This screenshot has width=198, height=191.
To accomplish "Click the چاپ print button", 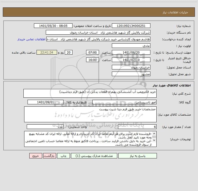I will click(x=64, y=156).
